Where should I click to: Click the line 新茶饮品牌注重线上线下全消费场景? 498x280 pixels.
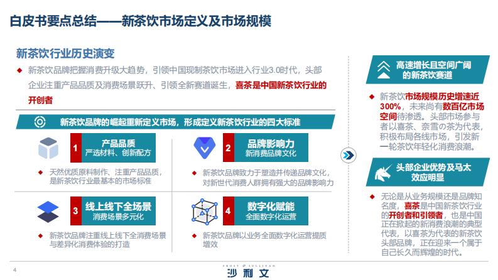point(107,235)
